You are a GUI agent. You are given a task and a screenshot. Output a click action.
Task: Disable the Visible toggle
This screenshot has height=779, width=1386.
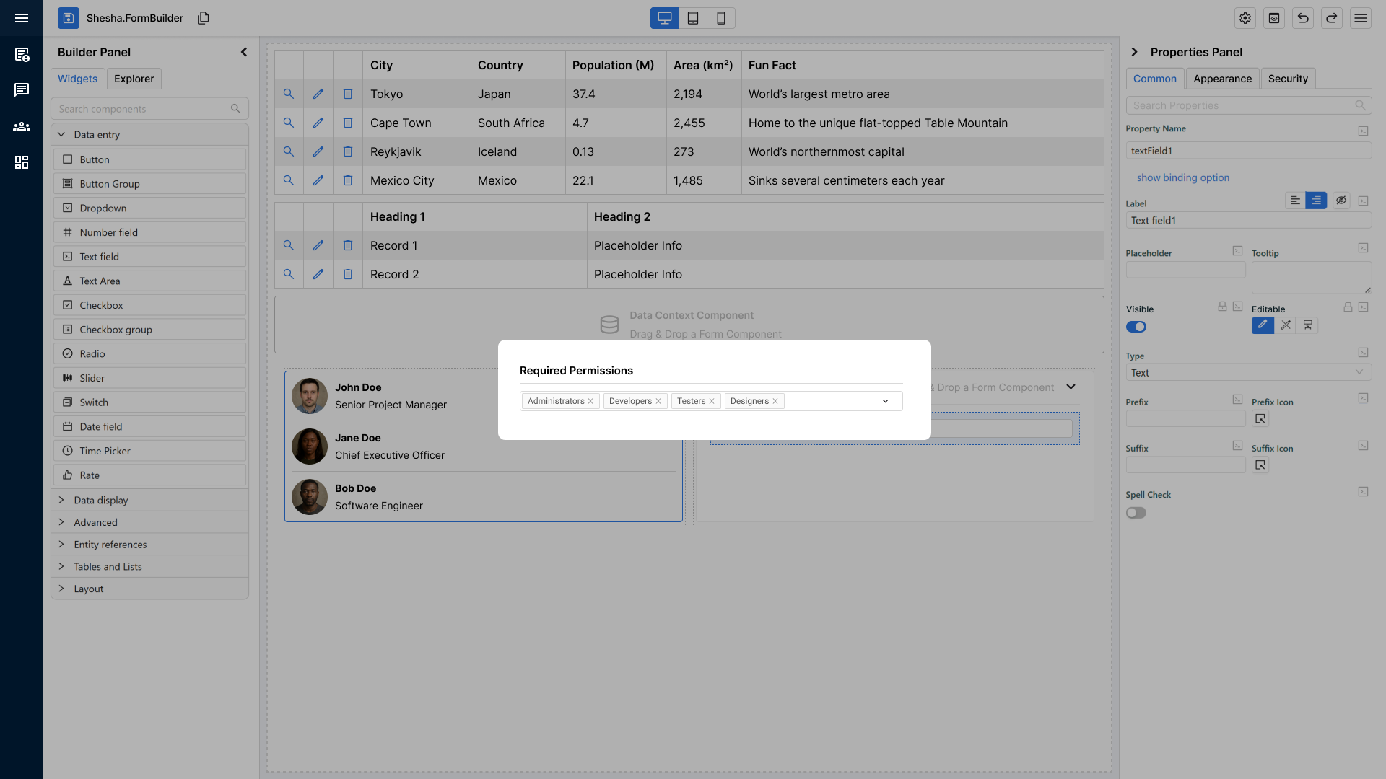coord(1136,327)
